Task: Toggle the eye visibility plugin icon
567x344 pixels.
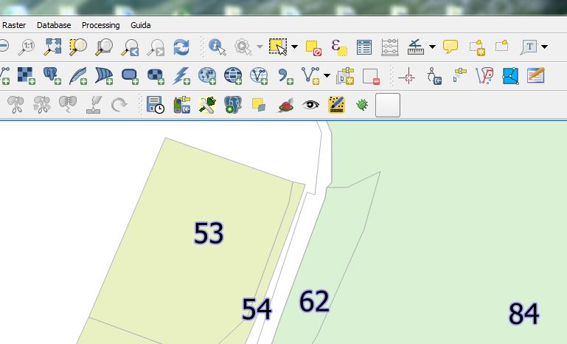Action: (x=311, y=105)
